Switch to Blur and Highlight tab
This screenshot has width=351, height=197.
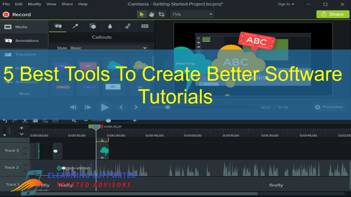[x=110, y=26]
